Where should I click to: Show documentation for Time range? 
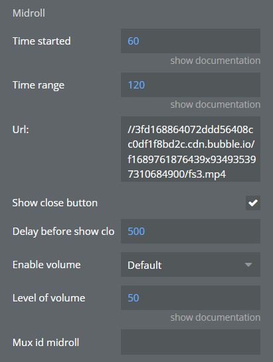(x=215, y=104)
